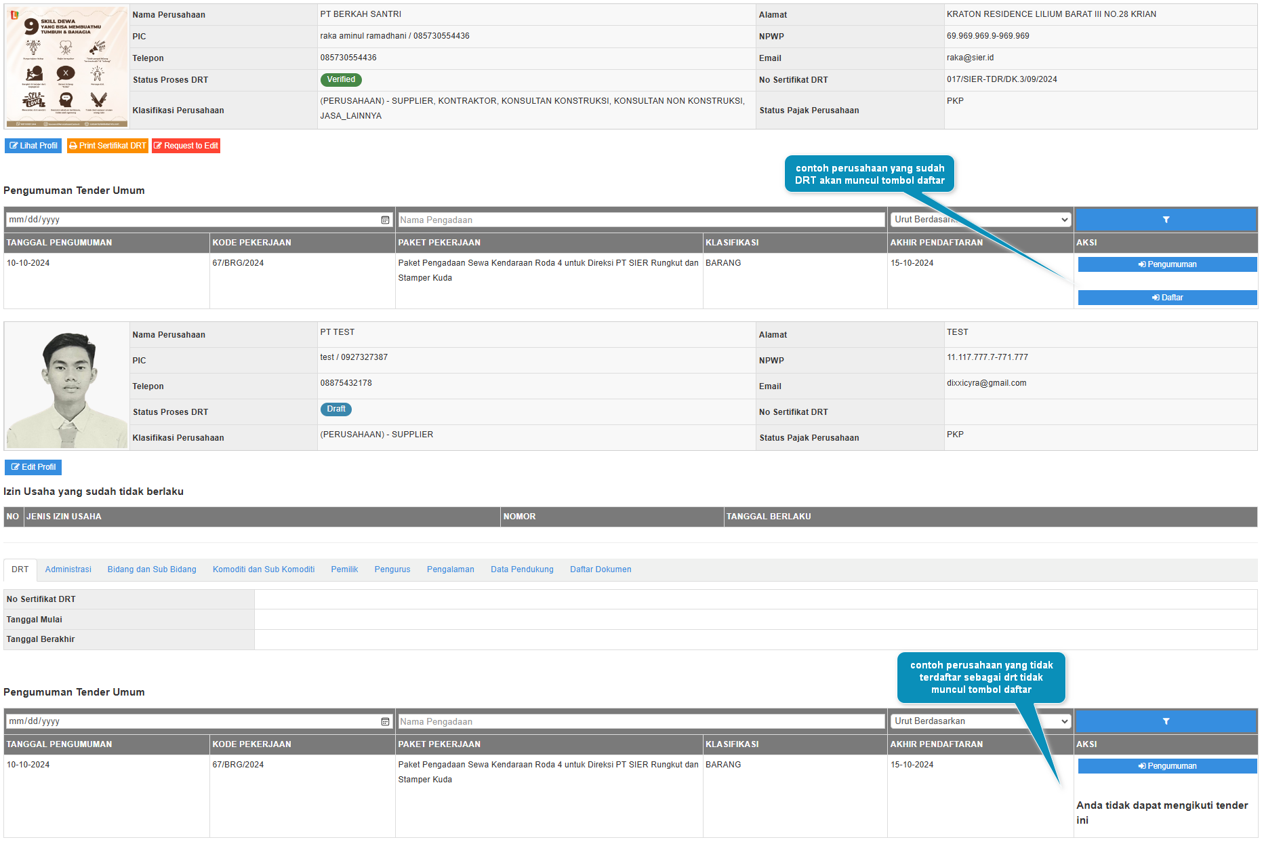This screenshot has width=1262, height=842.
Task: Click the PT Berkah Santri company logo image
Action: (x=66, y=66)
